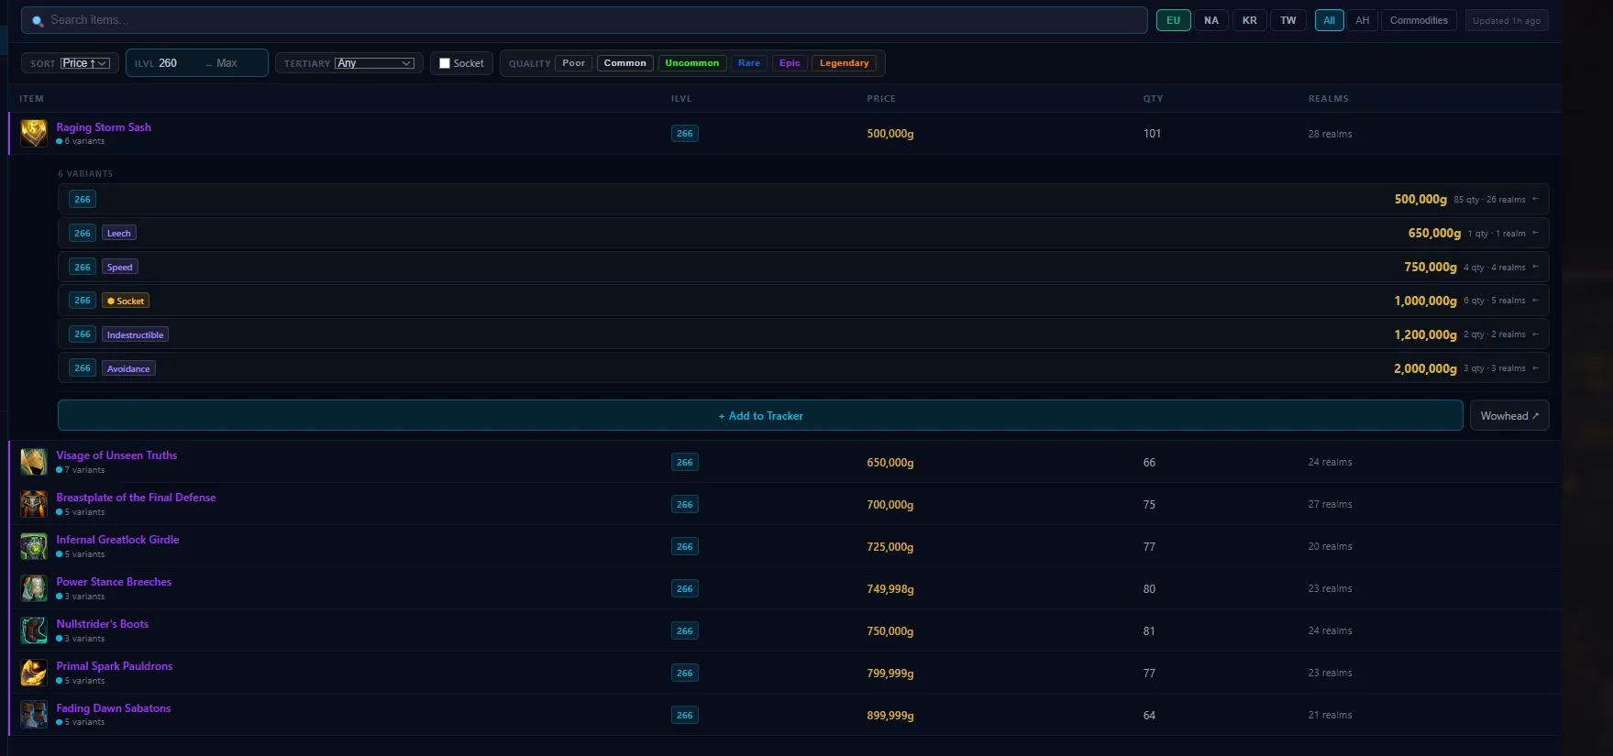Select the Indestructible variant row
The height and width of the screenshot is (756, 1613).
803,334
